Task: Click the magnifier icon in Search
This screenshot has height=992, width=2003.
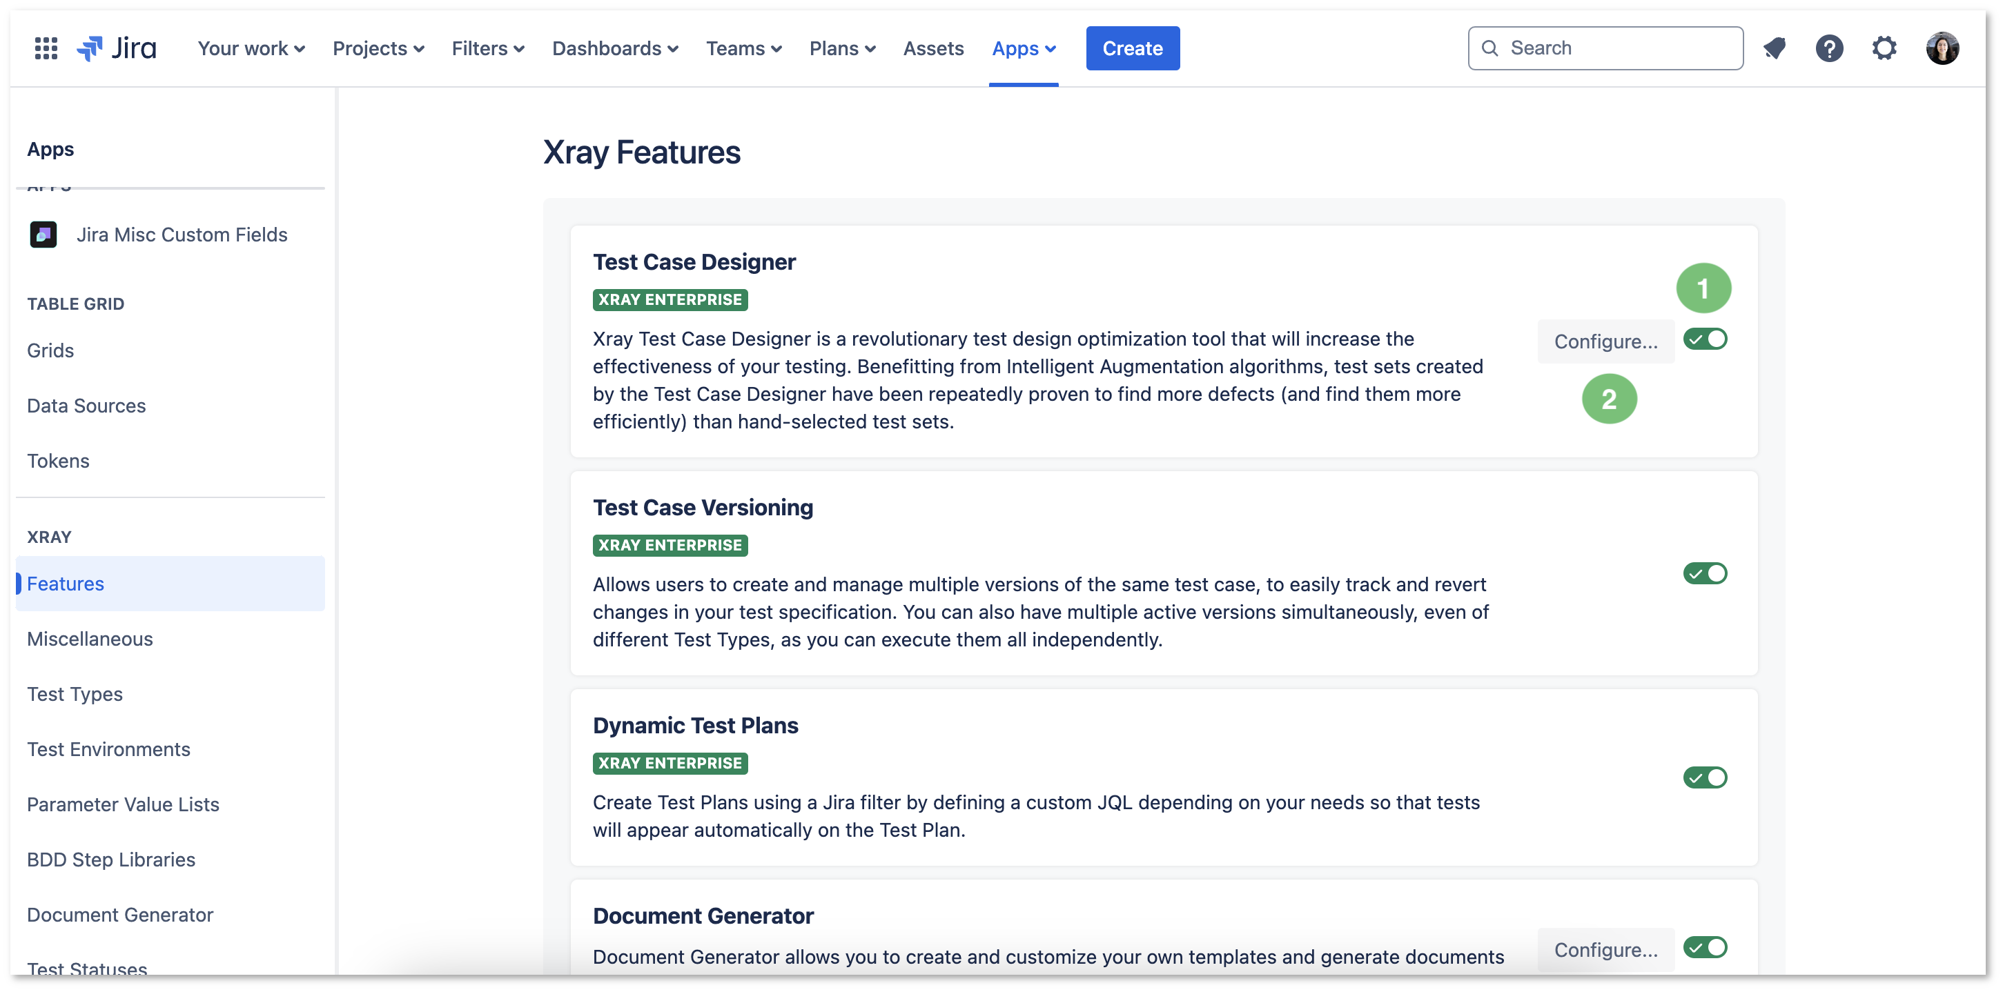Action: point(1489,48)
